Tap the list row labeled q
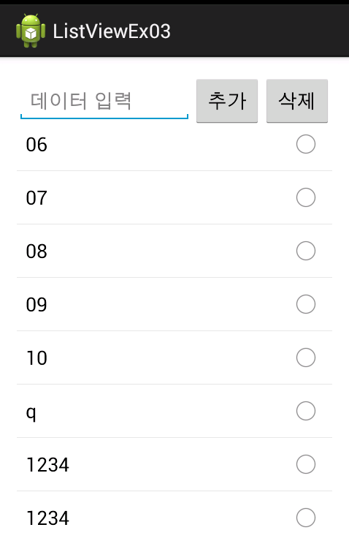 (x=174, y=411)
